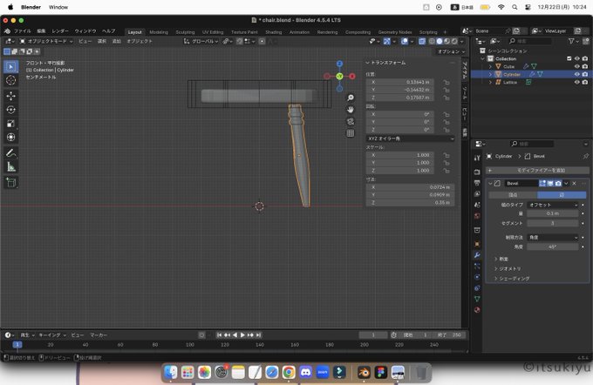
Task: Open the Geometry Nodes workspace tab
Action: click(x=395, y=32)
